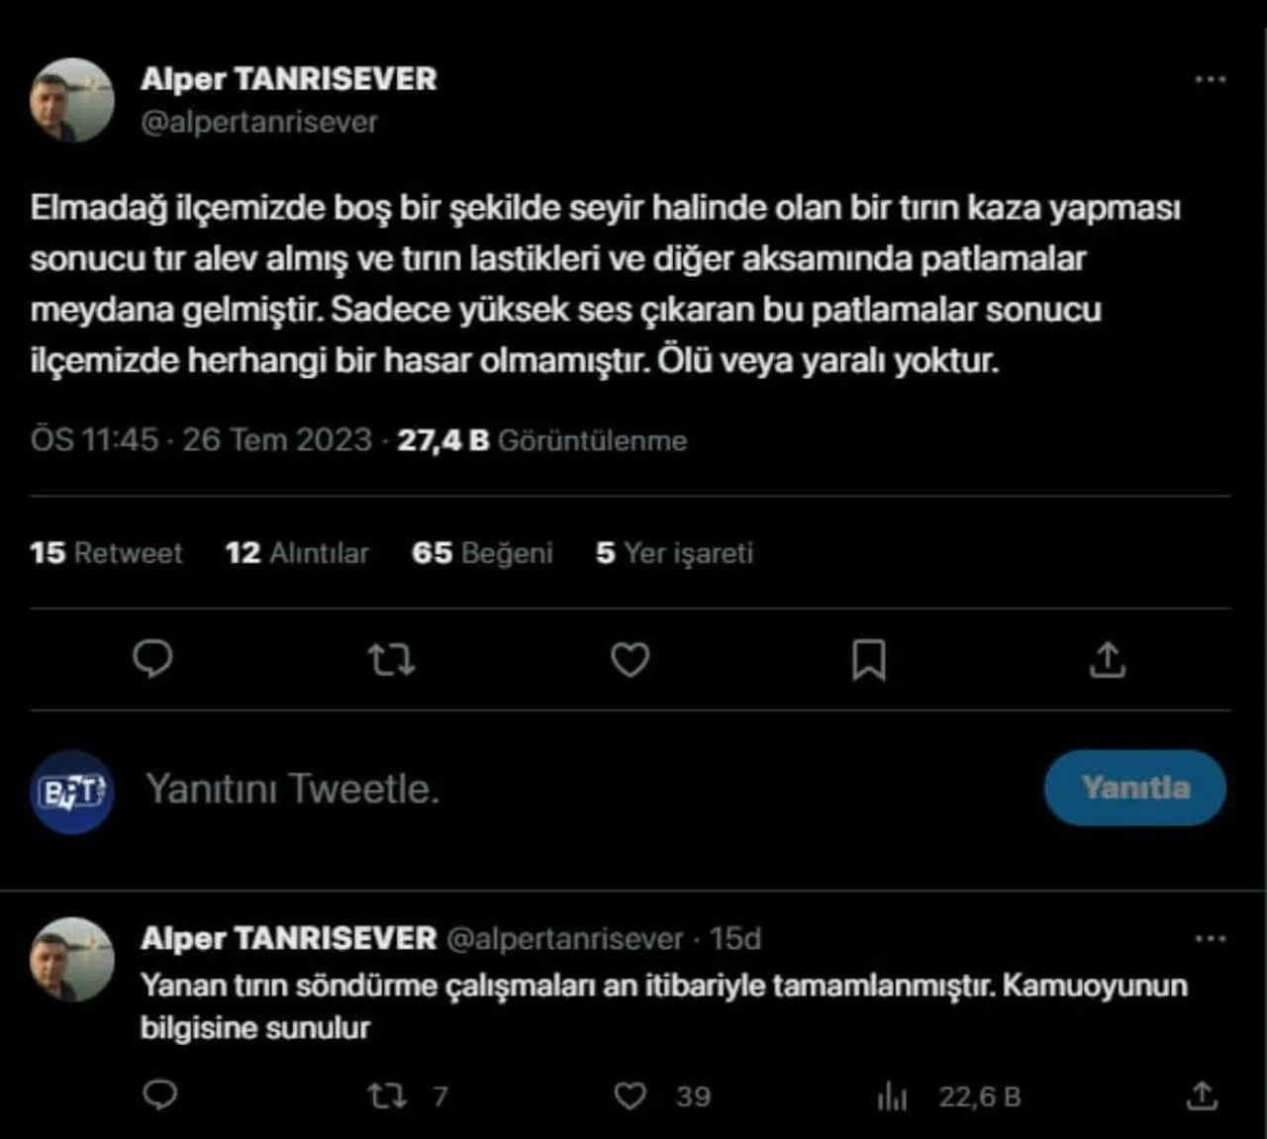Open Alper TANRISEVER's profile picture on main tweet
The height and width of the screenshot is (1139, 1267).
coord(72,100)
